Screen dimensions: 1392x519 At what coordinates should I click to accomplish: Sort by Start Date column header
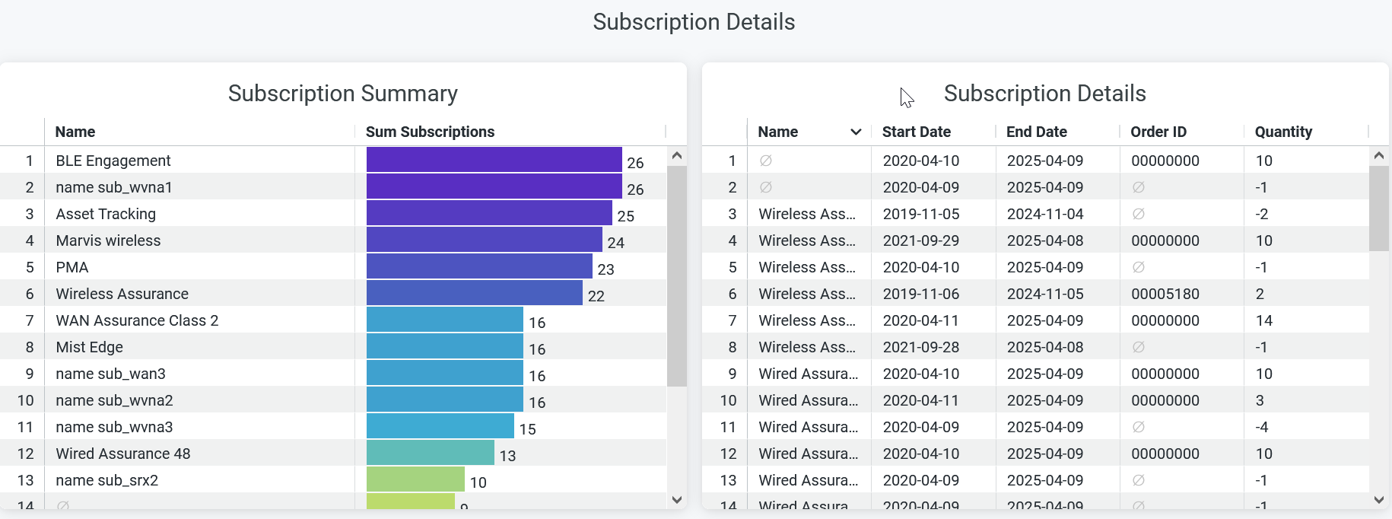pyautogui.click(x=916, y=132)
